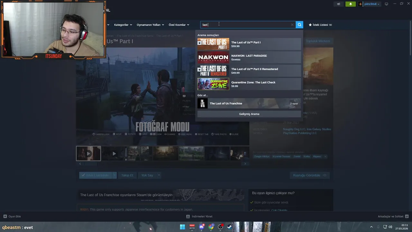Screen dimensions: 412x232
Task: Click the Fotoğraf Modu main screenshot
Action: (163, 96)
